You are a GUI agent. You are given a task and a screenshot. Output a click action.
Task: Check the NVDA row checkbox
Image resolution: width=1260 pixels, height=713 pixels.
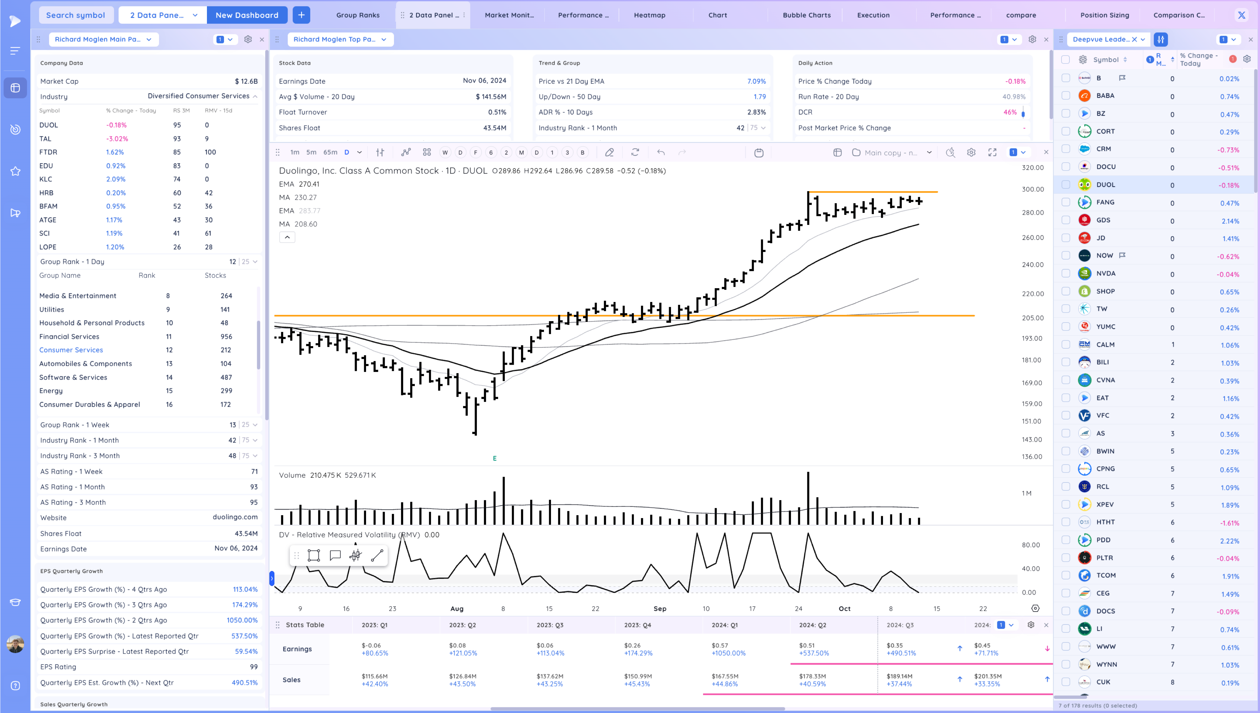(x=1066, y=273)
